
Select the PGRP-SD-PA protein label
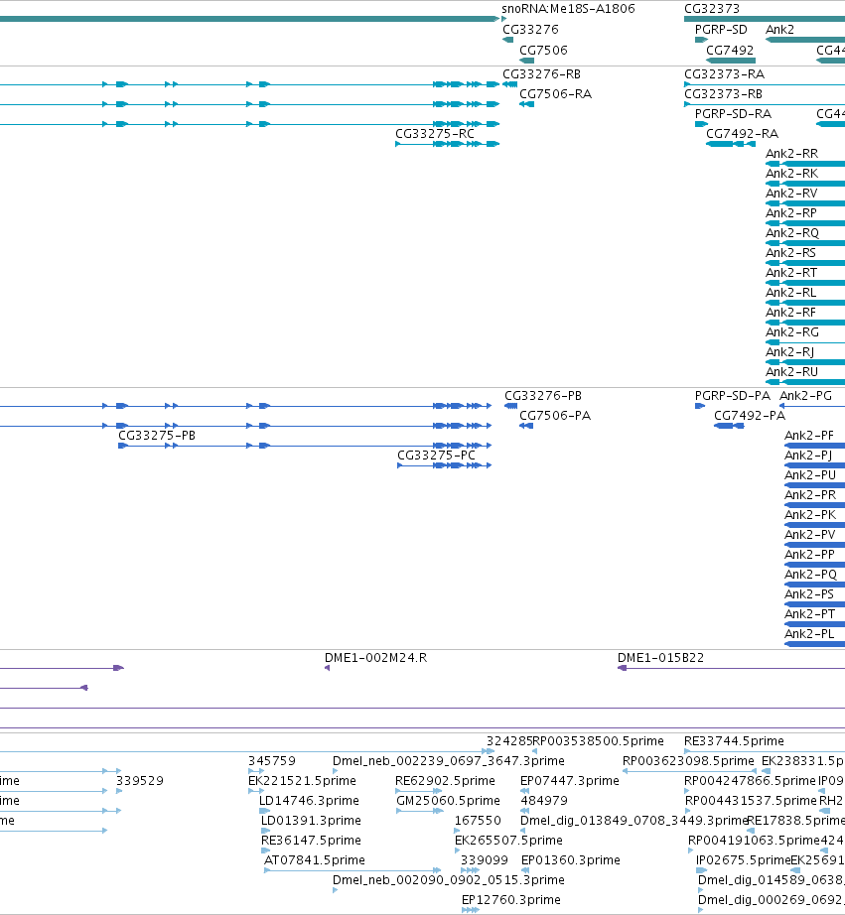pyautogui.click(x=732, y=396)
